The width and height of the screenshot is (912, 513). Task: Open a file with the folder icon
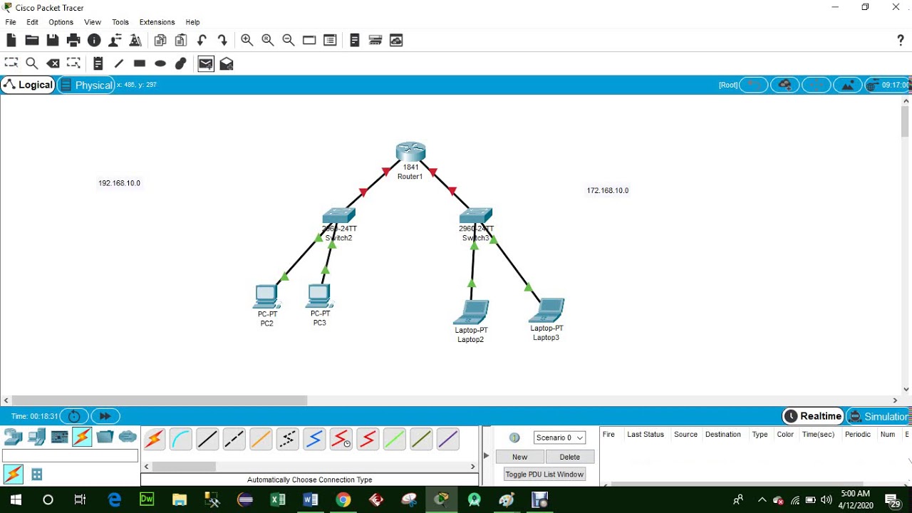tap(31, 41)
